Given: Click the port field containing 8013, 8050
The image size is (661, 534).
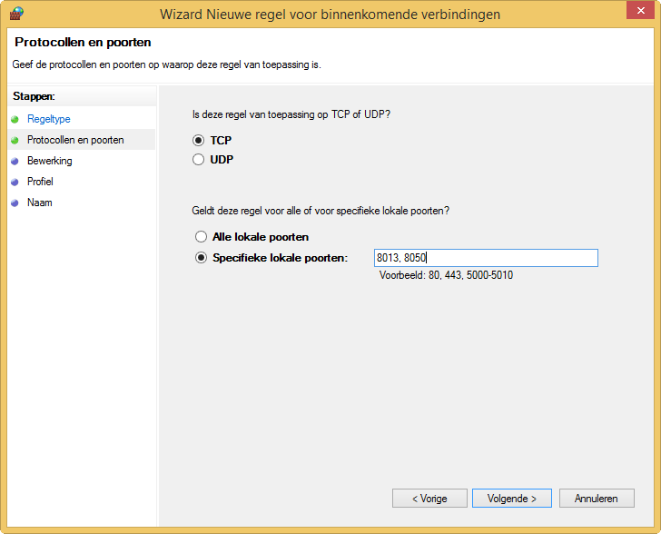Looking at the screenshot, I should click(486, 258).
